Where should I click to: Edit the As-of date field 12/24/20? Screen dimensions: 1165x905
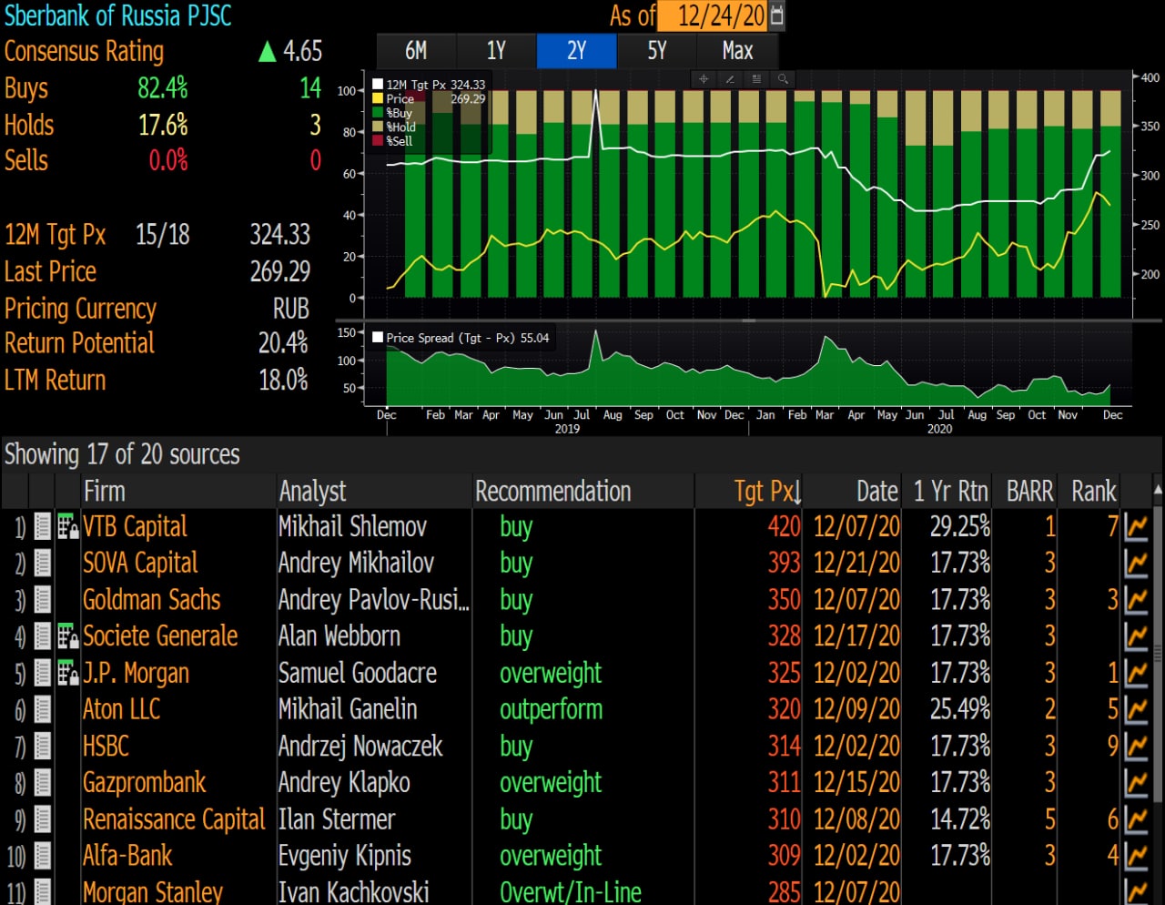click(712, 15)
